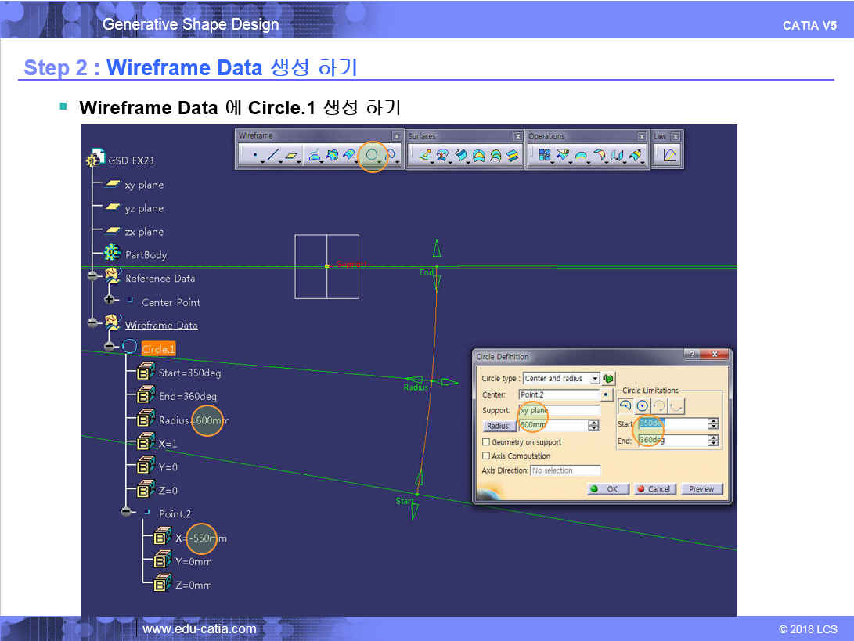Click the Preview button

point(701,489)
